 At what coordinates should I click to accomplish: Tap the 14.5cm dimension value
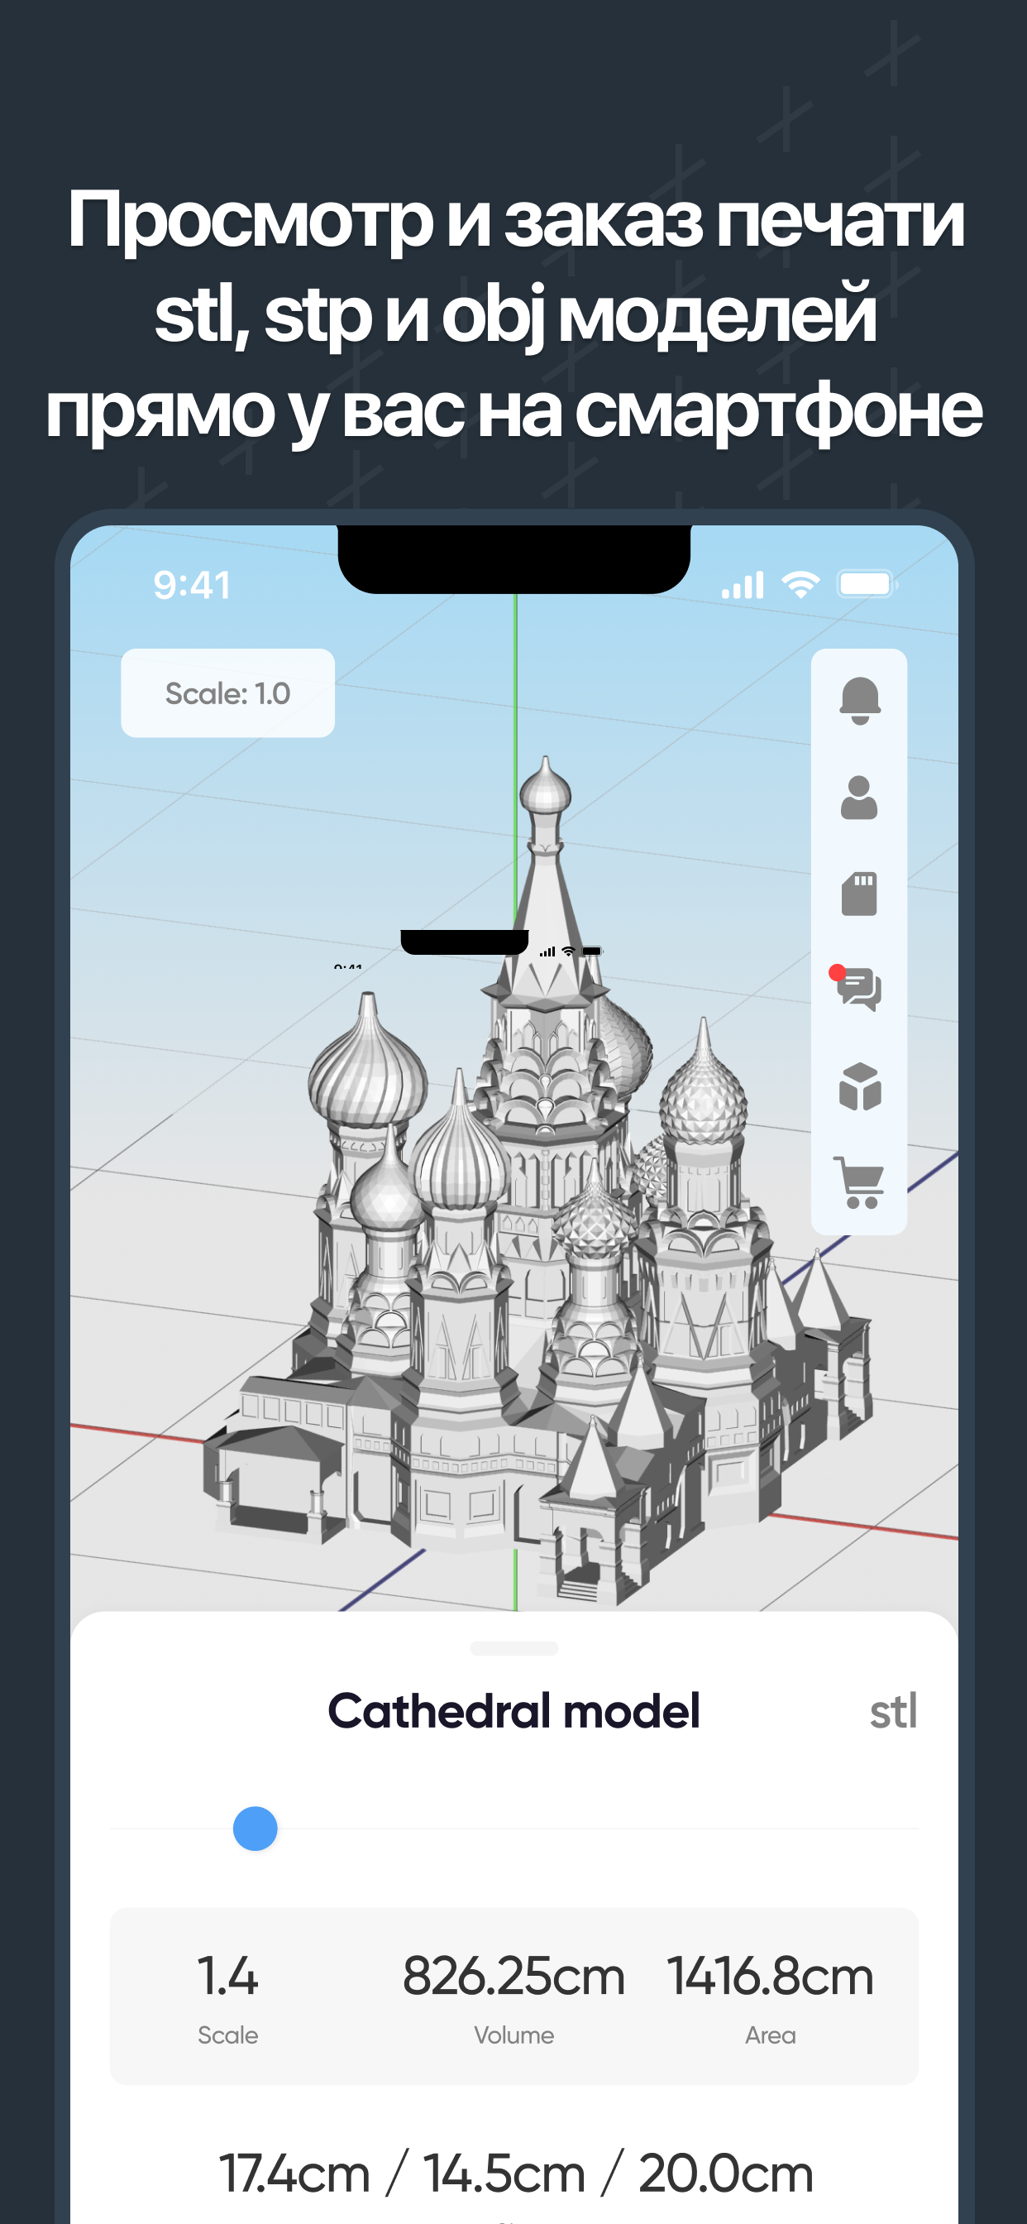pos(504,2173)
